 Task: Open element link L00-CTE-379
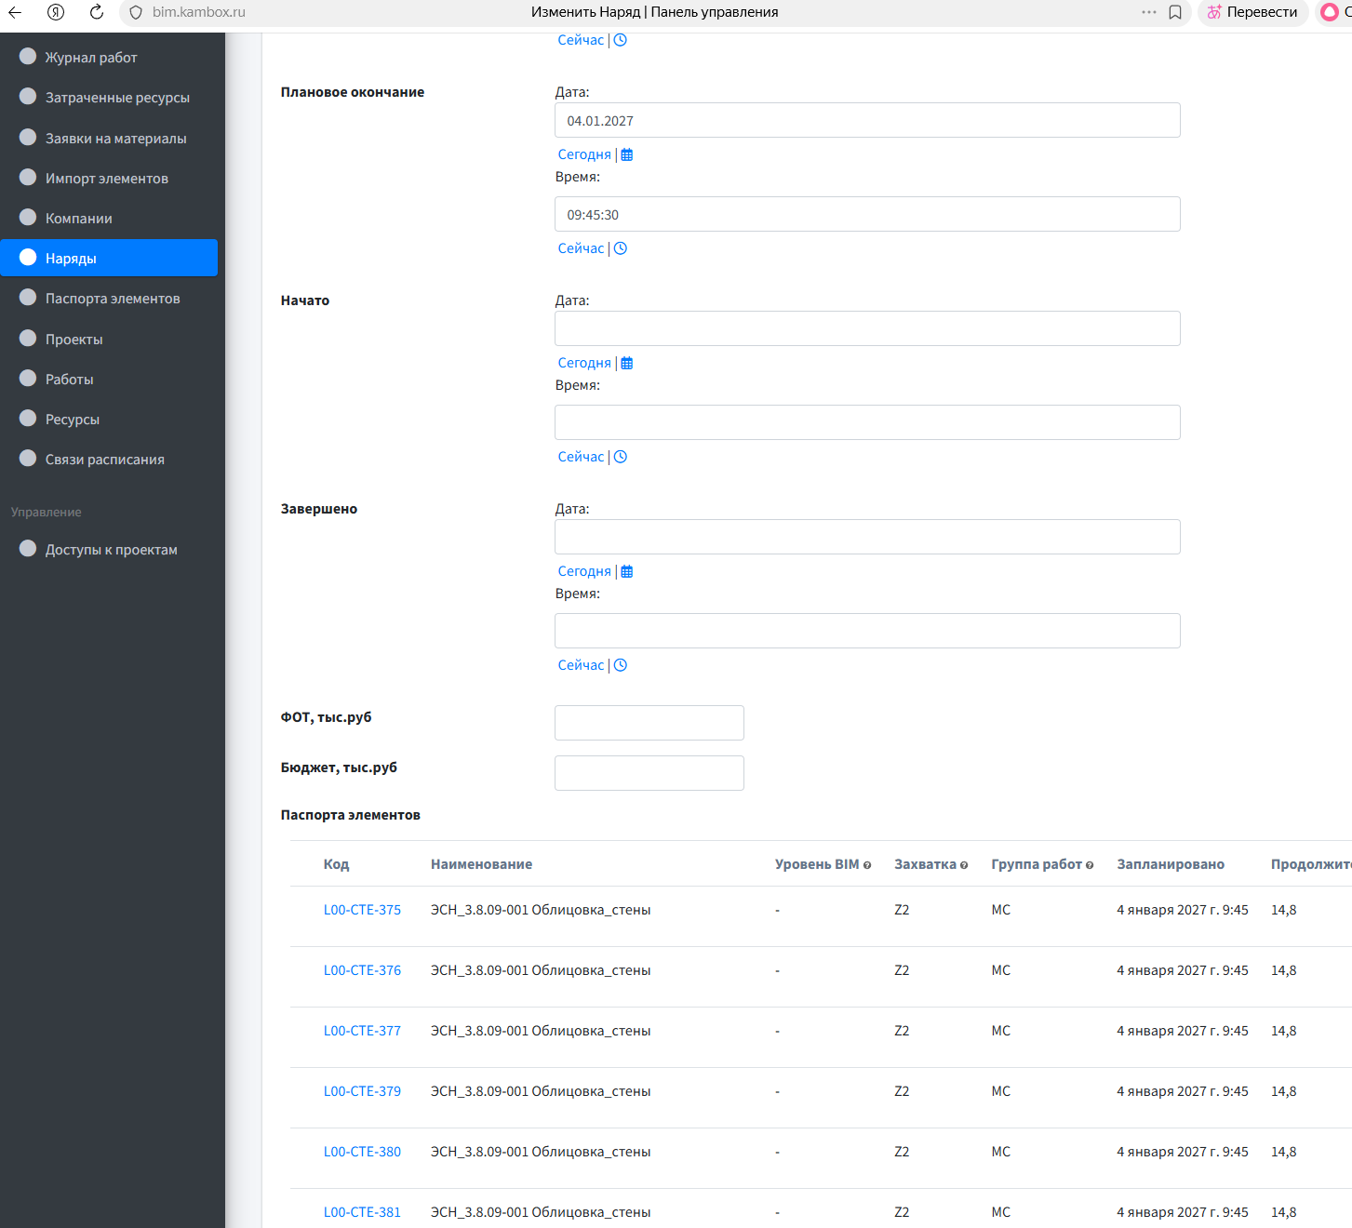(x=362, y=1091)
